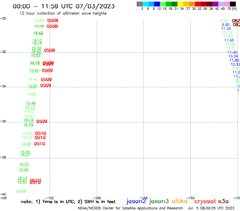Image resolution: width=240 pixels, height=211 pixels.
Task: Click the blue wave height value 9.90
Action: [x=226, y=25]
